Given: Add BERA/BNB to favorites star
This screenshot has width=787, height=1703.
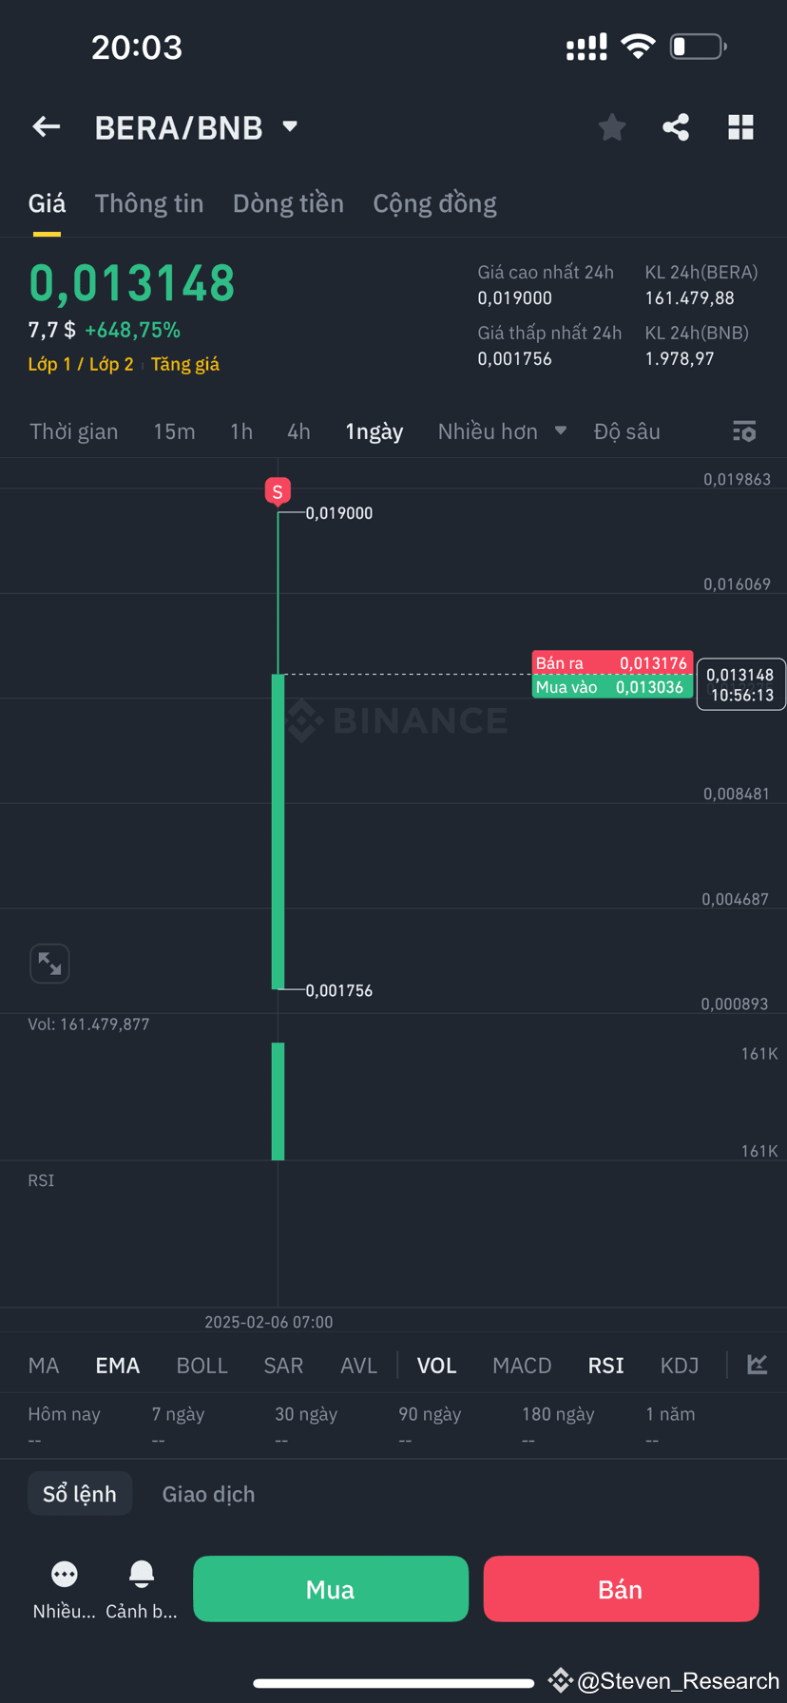Looking at the screenshot, I should click(x=612, y=126).
